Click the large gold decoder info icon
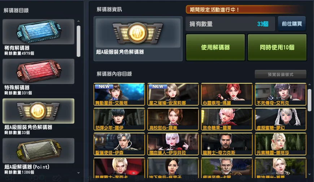The image size is (314, 182). pyautogui.click(x=138, y=33)
